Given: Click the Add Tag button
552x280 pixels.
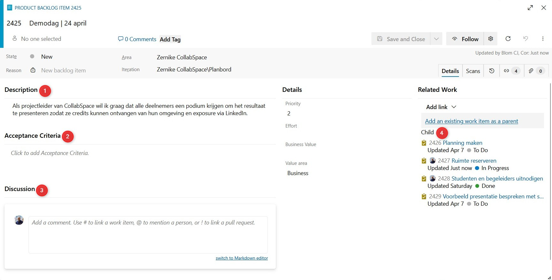Looking at the screenshot, I should (170, 39).
